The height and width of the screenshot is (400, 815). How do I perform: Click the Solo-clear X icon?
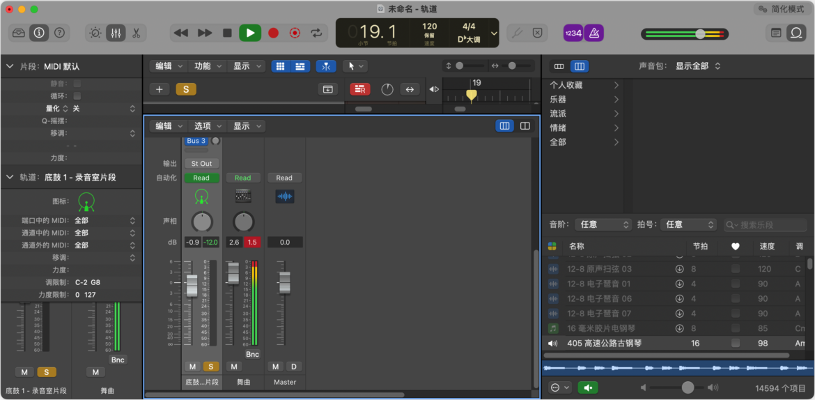pyautogui.click(x=538, y=33)
